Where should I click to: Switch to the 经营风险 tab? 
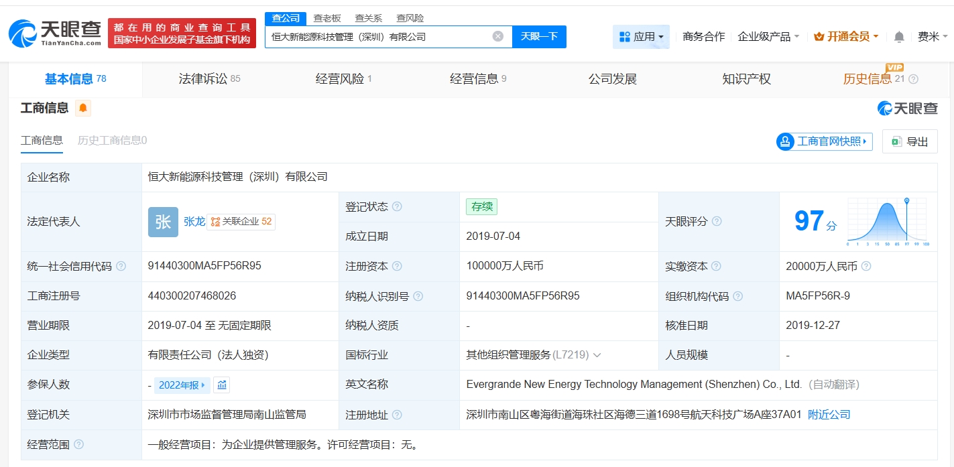click(x=343, y=79)
